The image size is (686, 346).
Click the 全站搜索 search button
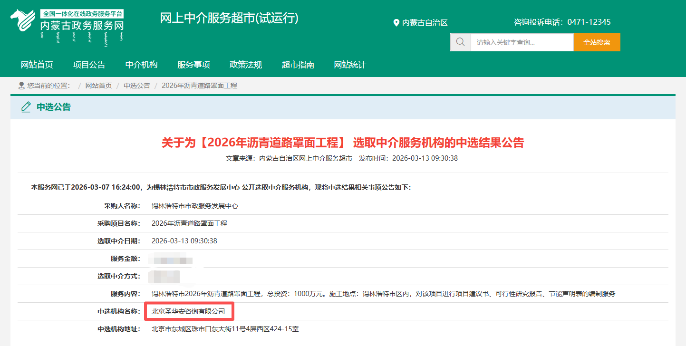[x=597, y=42]
